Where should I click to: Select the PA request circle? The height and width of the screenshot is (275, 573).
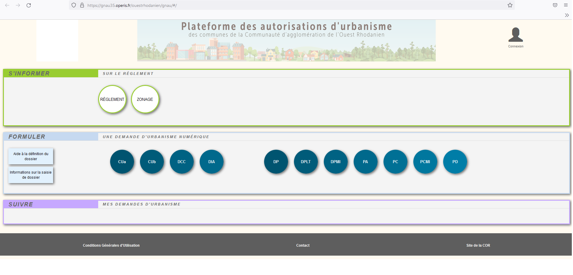point(366,162)
